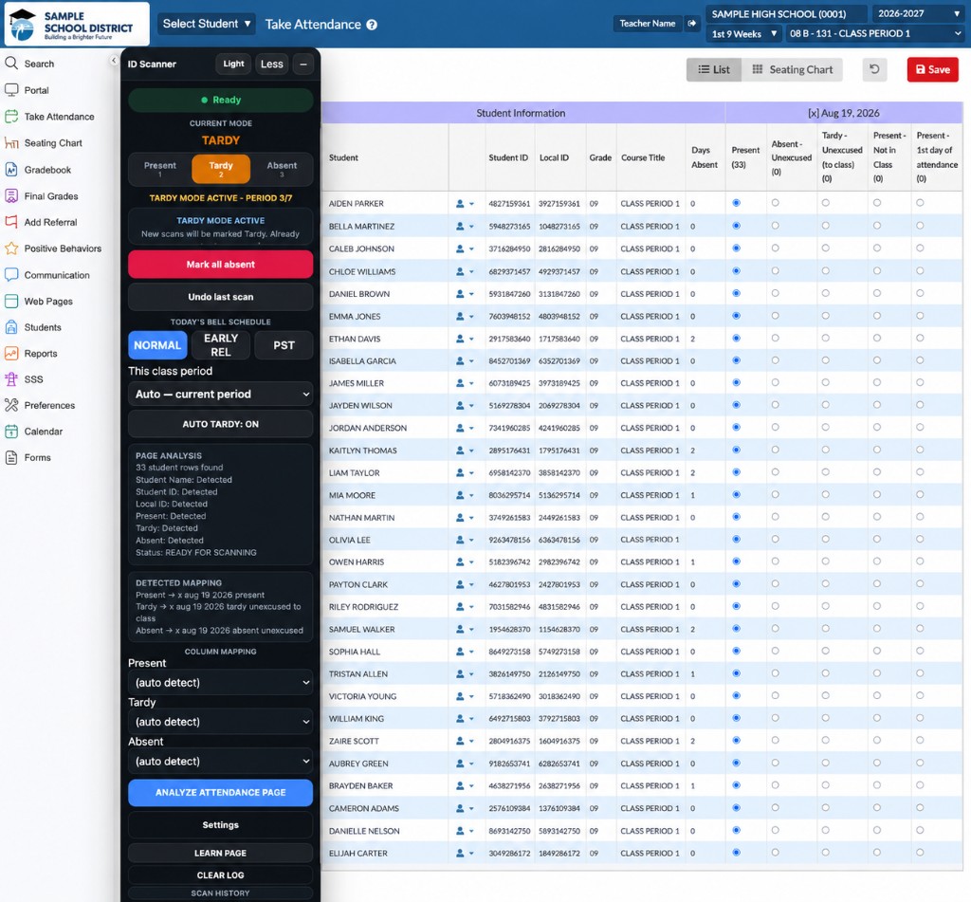Mark MIA MOORE Tardy - Unexcused
The image size is (971, 902).
tap(826, 494)
